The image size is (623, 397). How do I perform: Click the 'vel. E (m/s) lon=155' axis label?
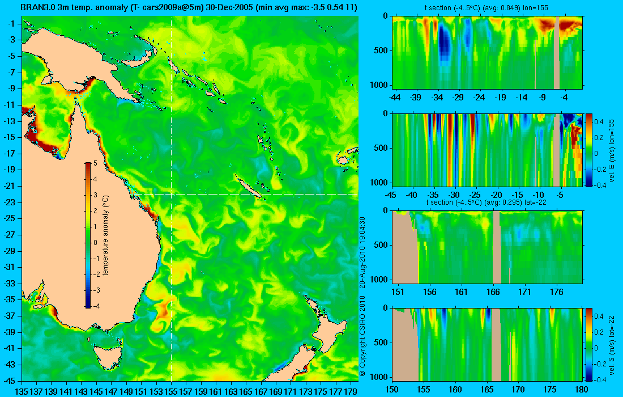point(612,150)
